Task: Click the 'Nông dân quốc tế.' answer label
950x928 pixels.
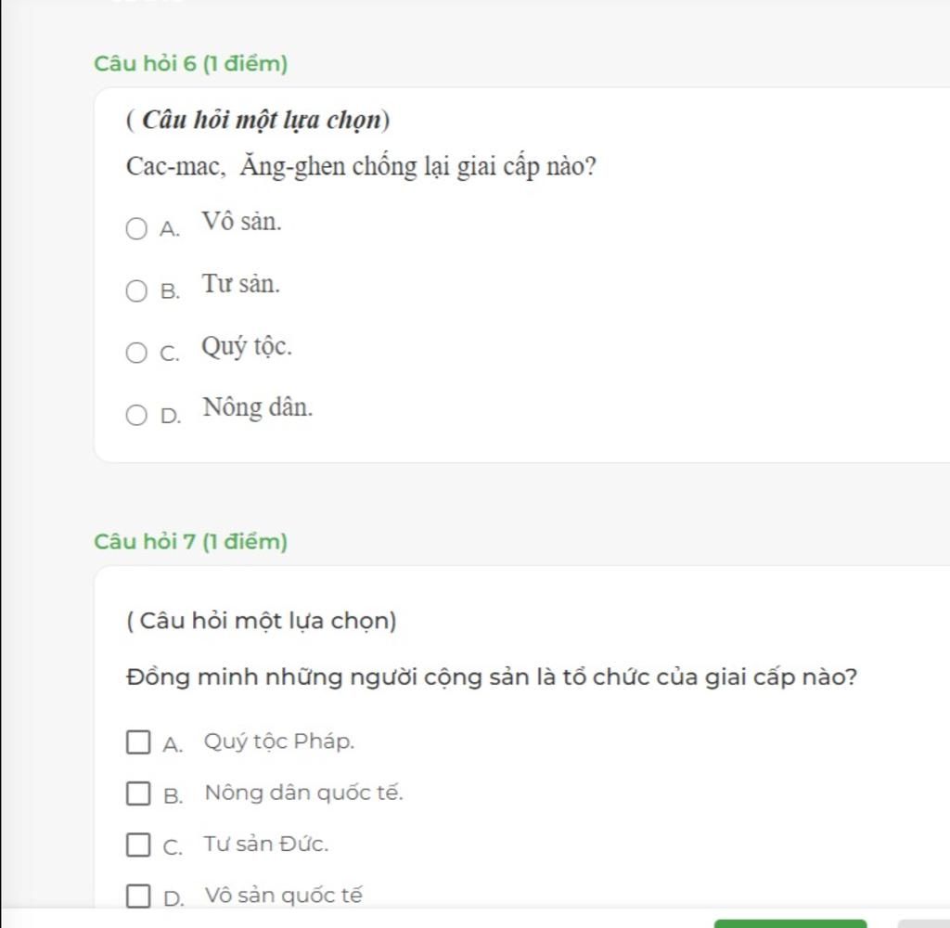Action: 304,793
